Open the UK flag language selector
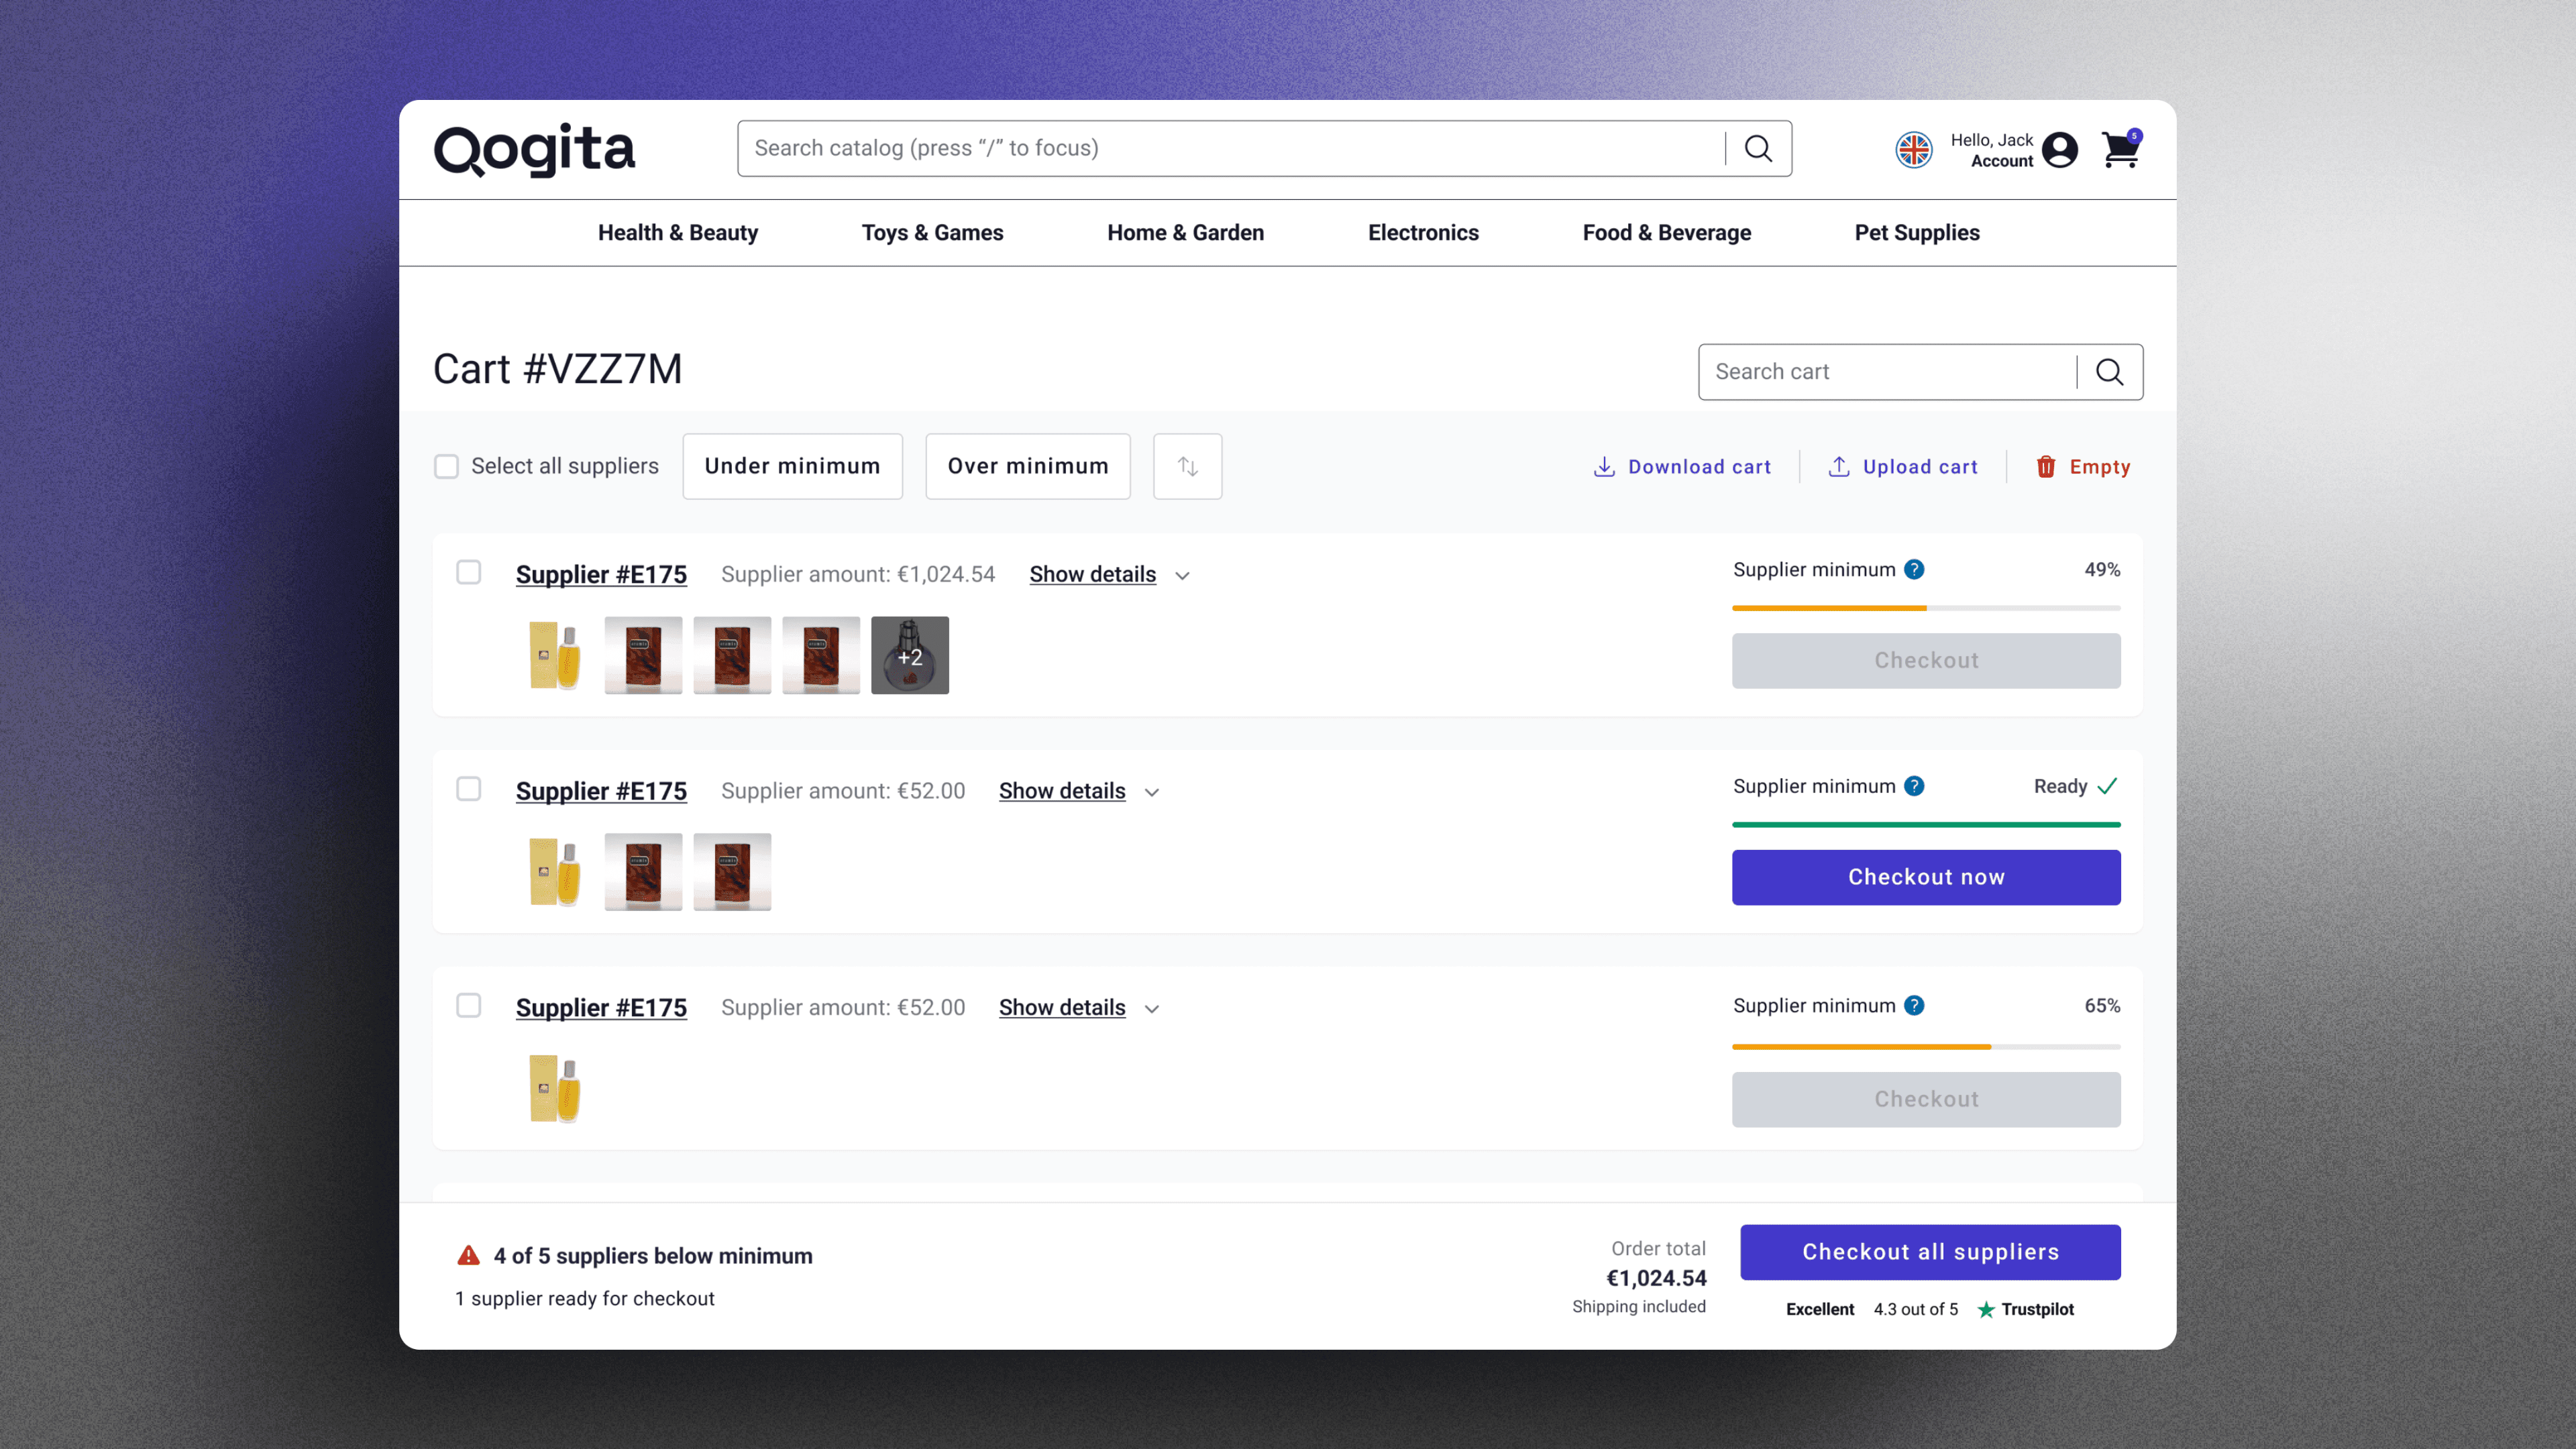Screen dimensions: 2576x1449 tap(1913, 150)
